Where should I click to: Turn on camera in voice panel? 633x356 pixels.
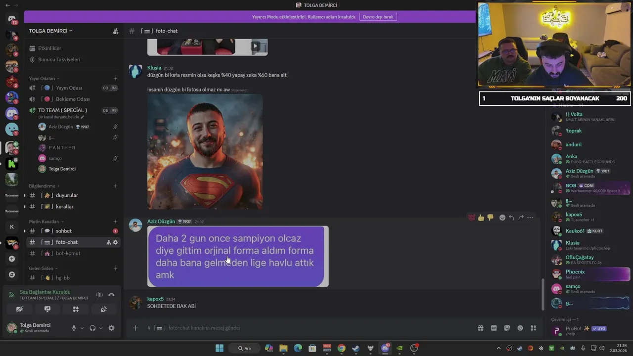click(x=19, y=309)
